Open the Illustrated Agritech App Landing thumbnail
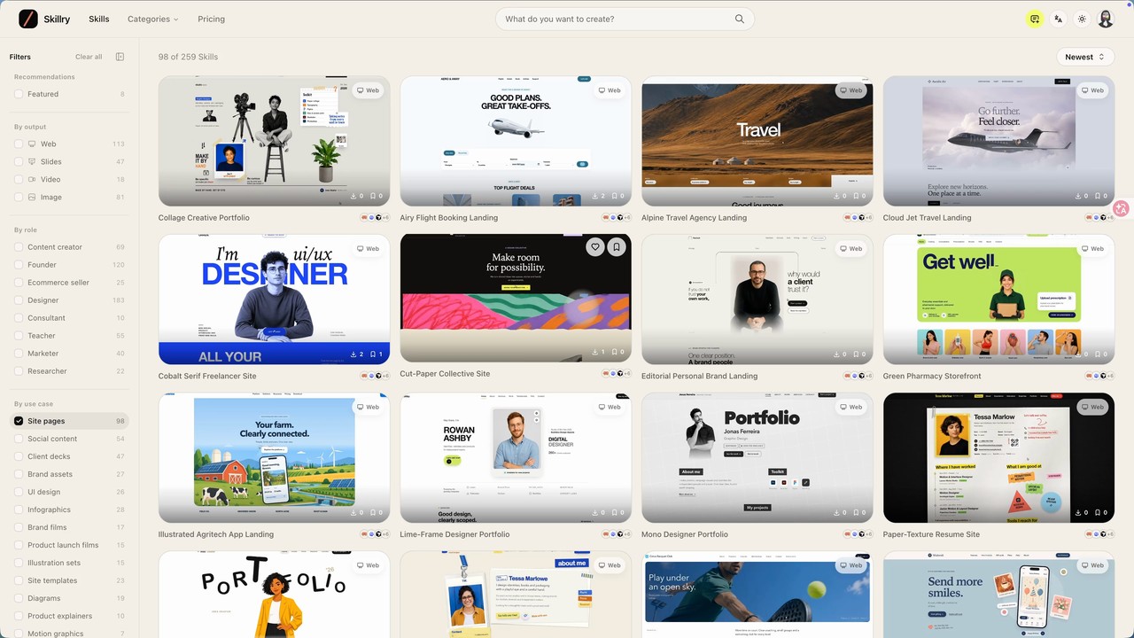 pyautogui.click(x=275, y=458)
